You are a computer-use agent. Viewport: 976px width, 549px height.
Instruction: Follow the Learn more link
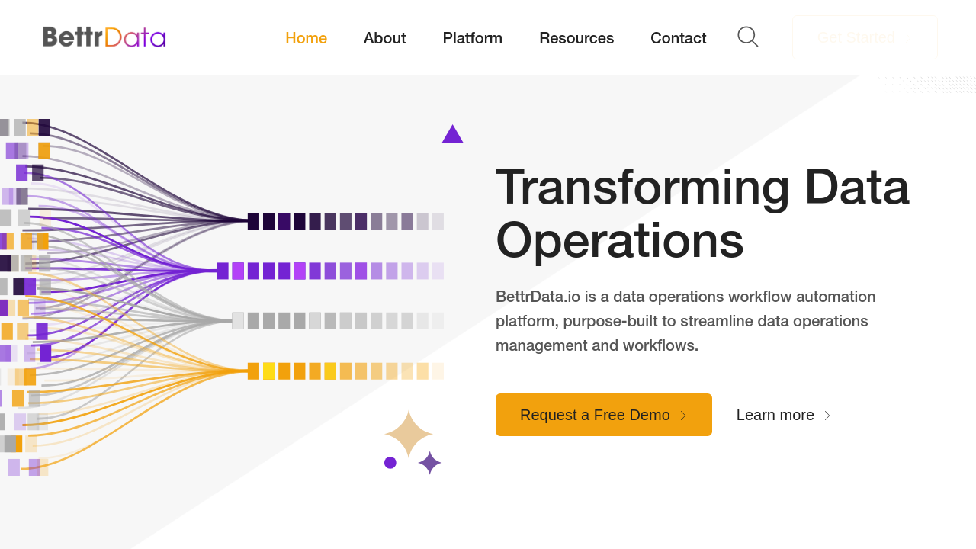pyautogui.click(x=783, y=415)
